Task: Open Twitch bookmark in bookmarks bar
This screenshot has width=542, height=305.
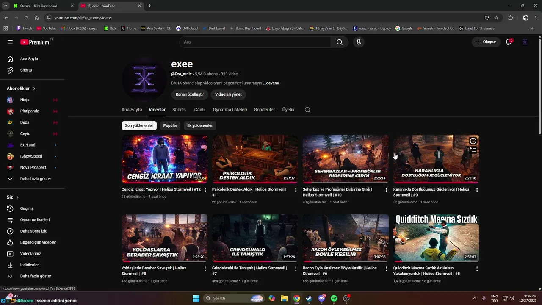Action: tap(24, 28)
